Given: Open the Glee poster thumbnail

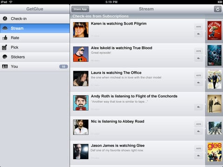Looking at the screenshot, I should (214, 152).
